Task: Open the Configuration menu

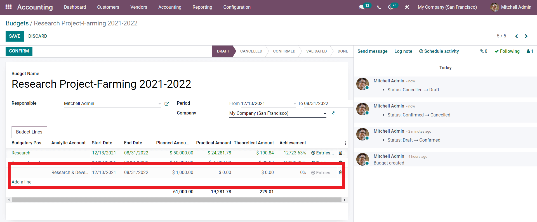Action: pos(237,7)
